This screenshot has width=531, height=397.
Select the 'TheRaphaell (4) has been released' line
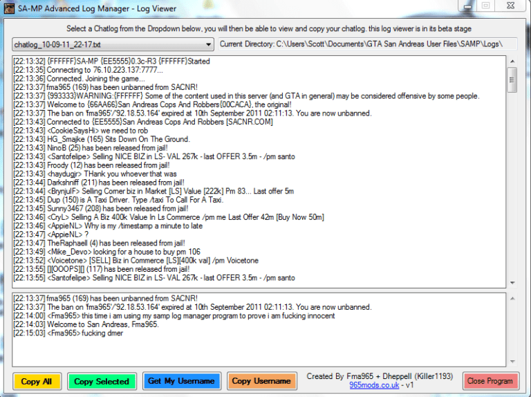click(x=99, y=243)
